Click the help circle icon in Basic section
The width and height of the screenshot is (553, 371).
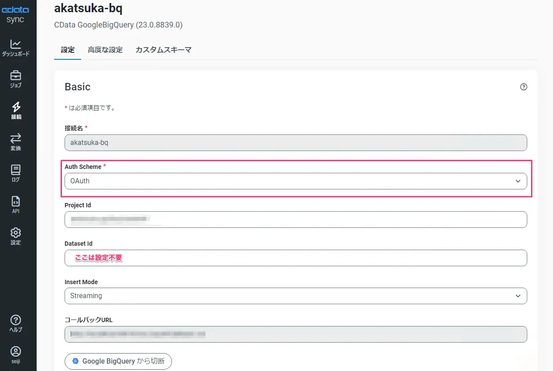tap(524, 87)
